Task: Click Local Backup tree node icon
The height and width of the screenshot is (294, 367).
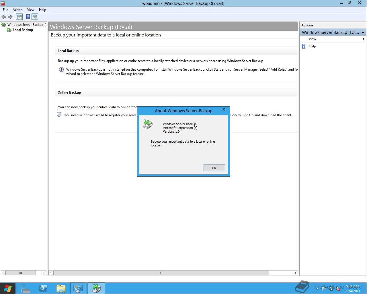Action: coord(9,30)
